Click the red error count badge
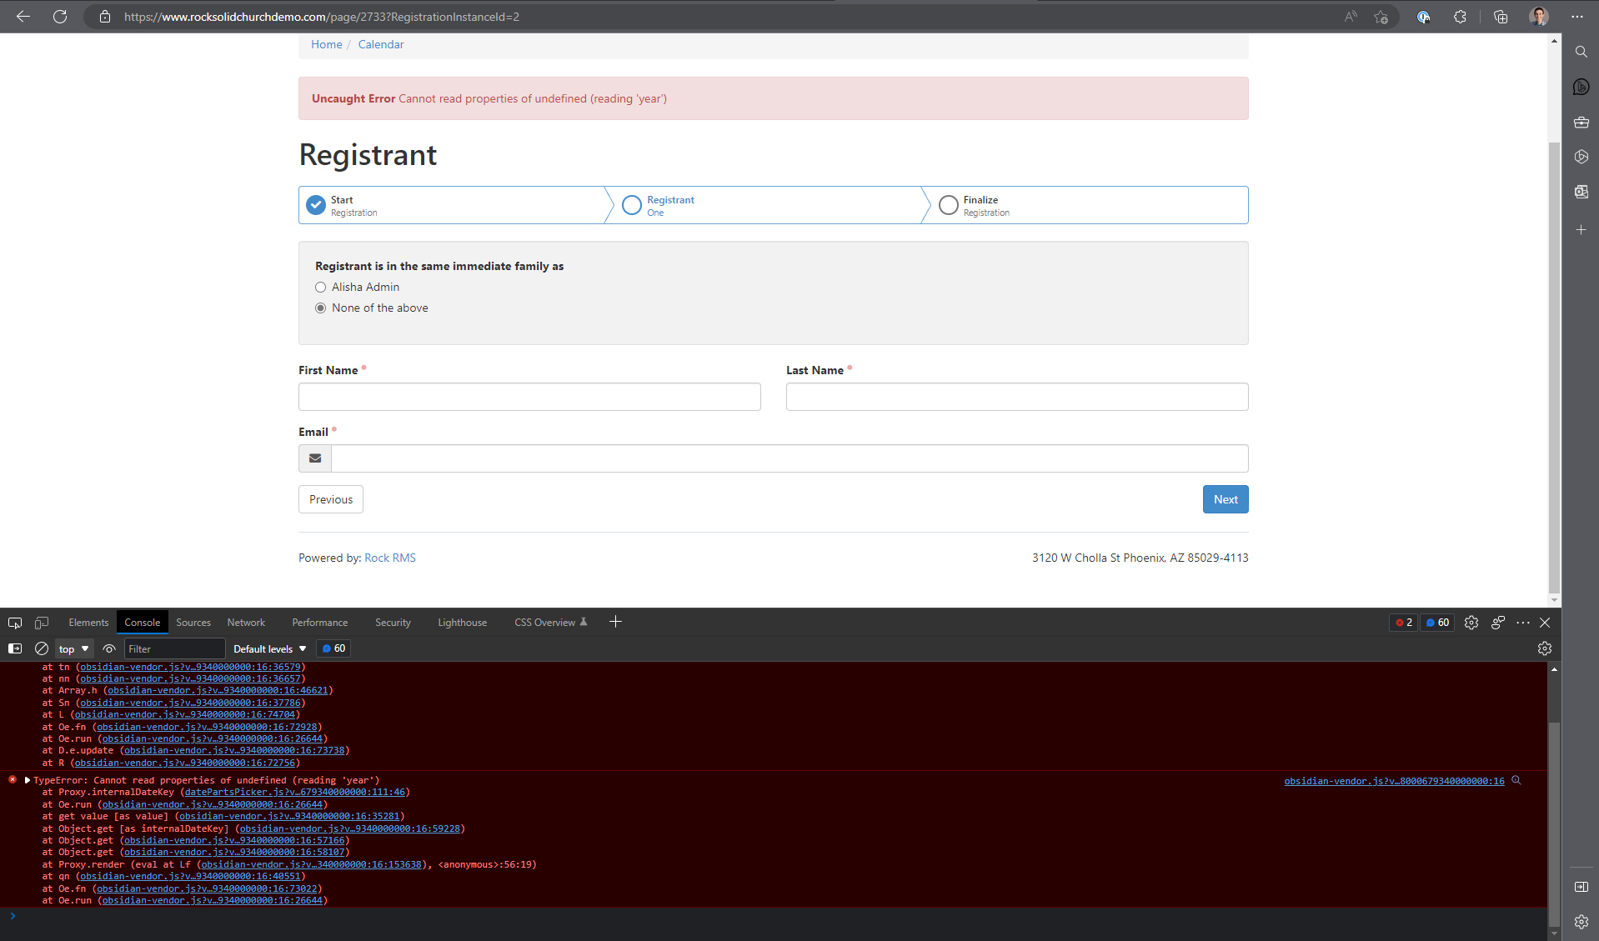1599x941 pixels. pos(1404,623)
